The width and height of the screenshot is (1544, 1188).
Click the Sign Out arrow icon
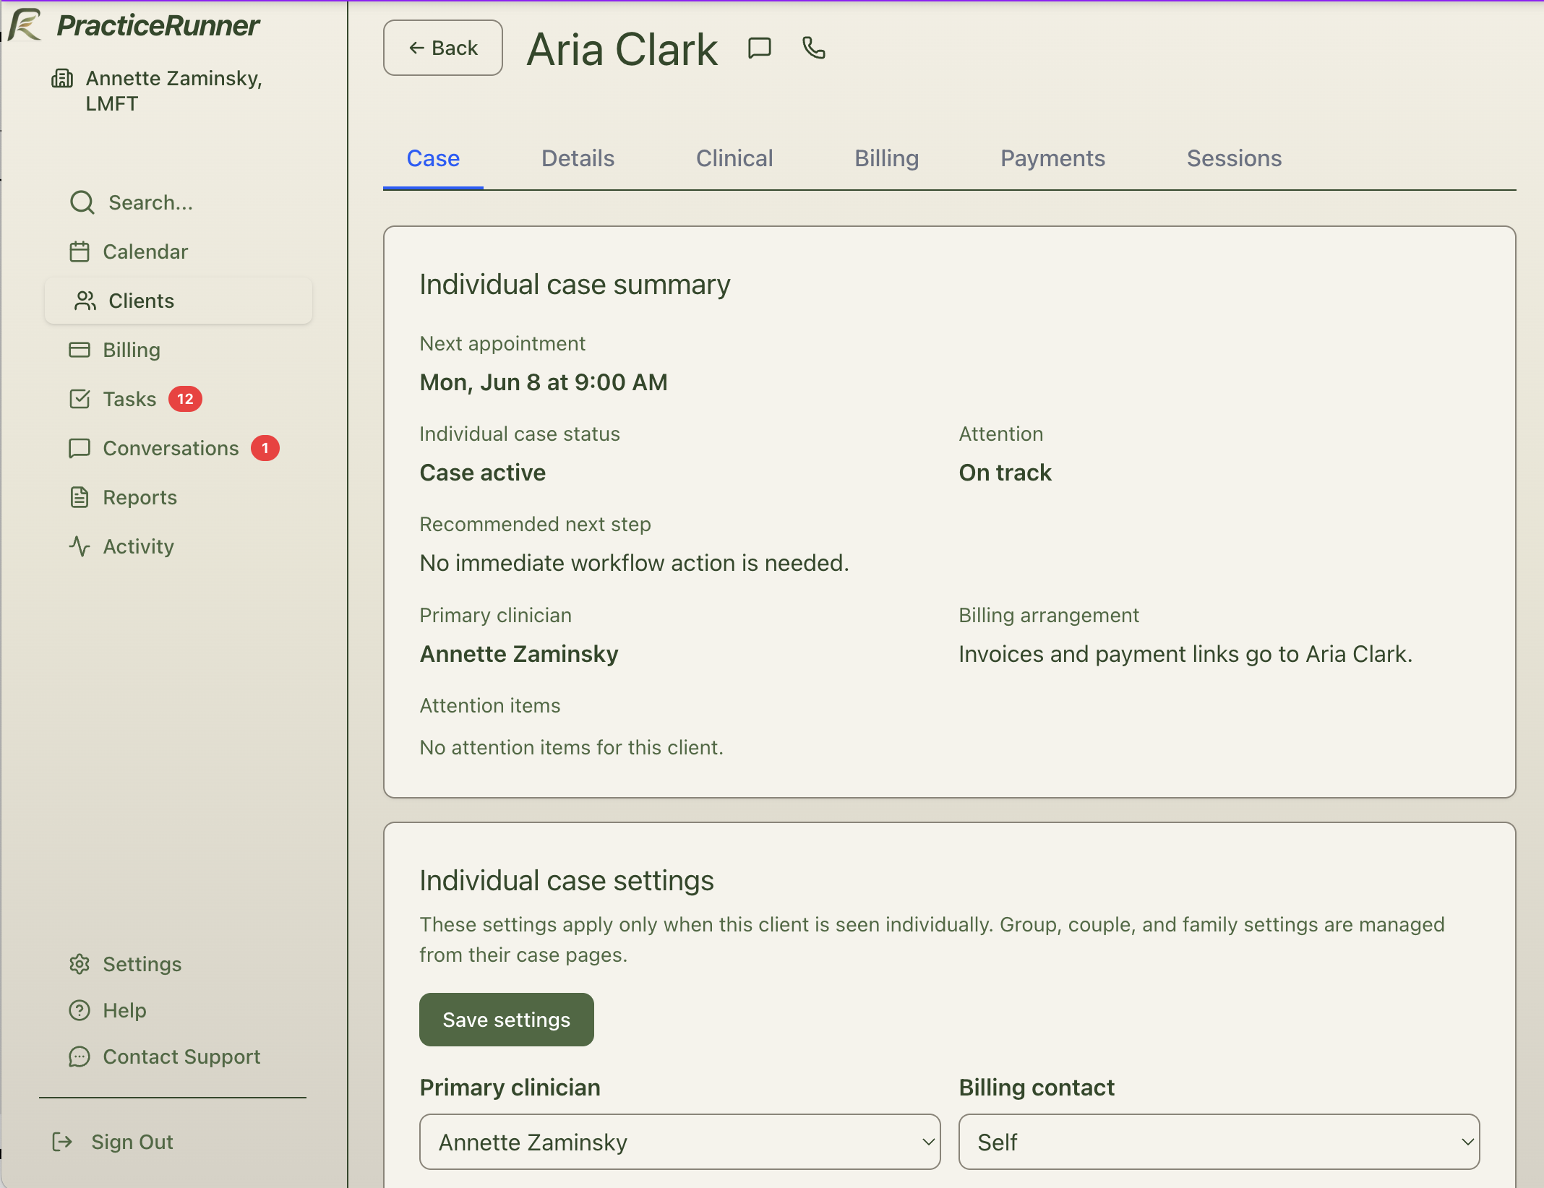coord(62,1142)
